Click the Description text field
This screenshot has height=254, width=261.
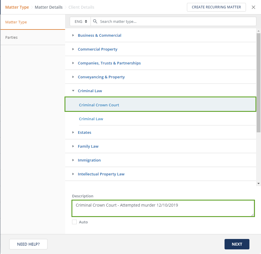pos(163,208)
